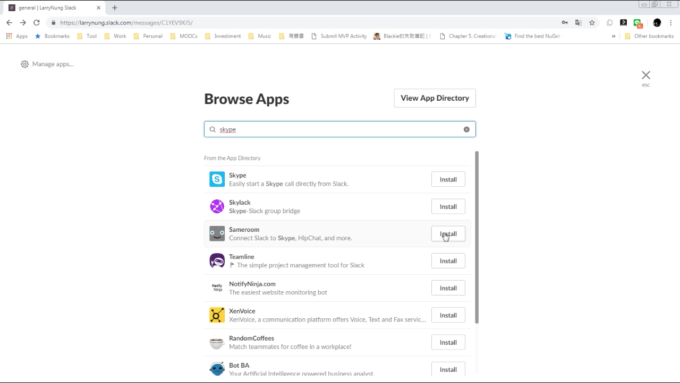Open Find the best NuGet bookmark
Screen dimensions: 680x383
click(x=533, y=36)
